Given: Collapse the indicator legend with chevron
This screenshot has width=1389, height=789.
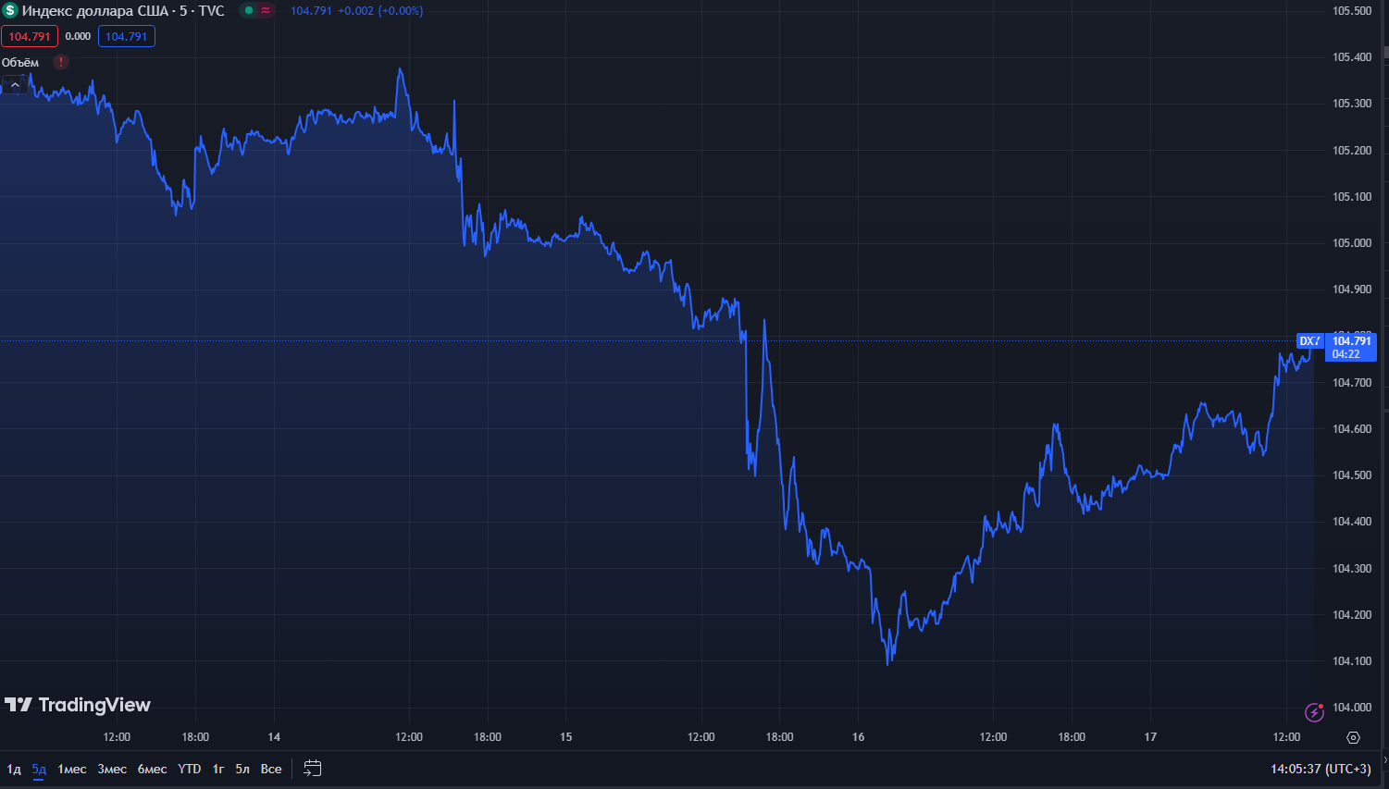Looking at the screenshot, I should click(15, 85).
